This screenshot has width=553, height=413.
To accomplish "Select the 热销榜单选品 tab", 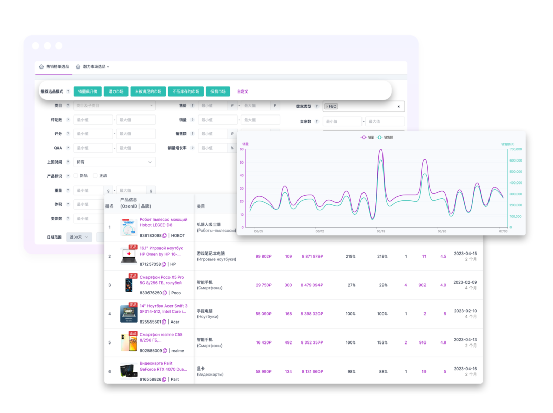I will [54, 66].
